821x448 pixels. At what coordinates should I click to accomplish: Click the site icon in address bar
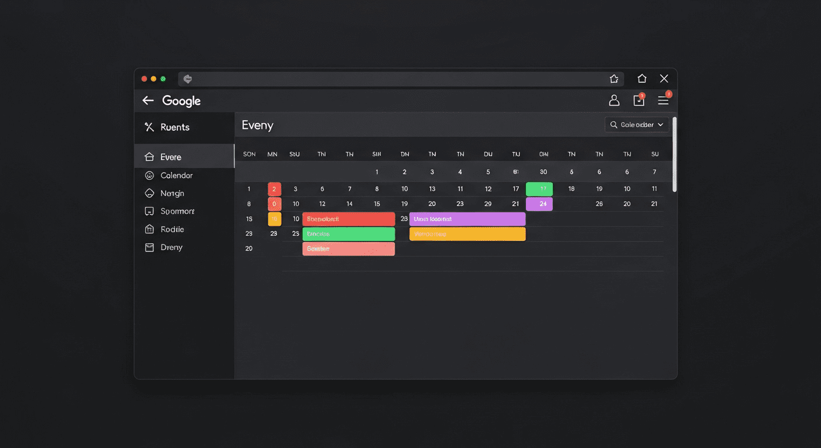[188, 79]
